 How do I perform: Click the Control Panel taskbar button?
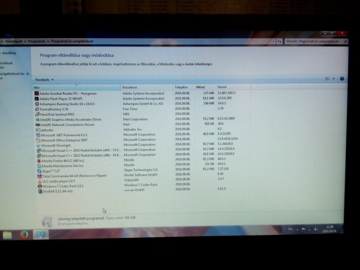(x=41, y=234)
